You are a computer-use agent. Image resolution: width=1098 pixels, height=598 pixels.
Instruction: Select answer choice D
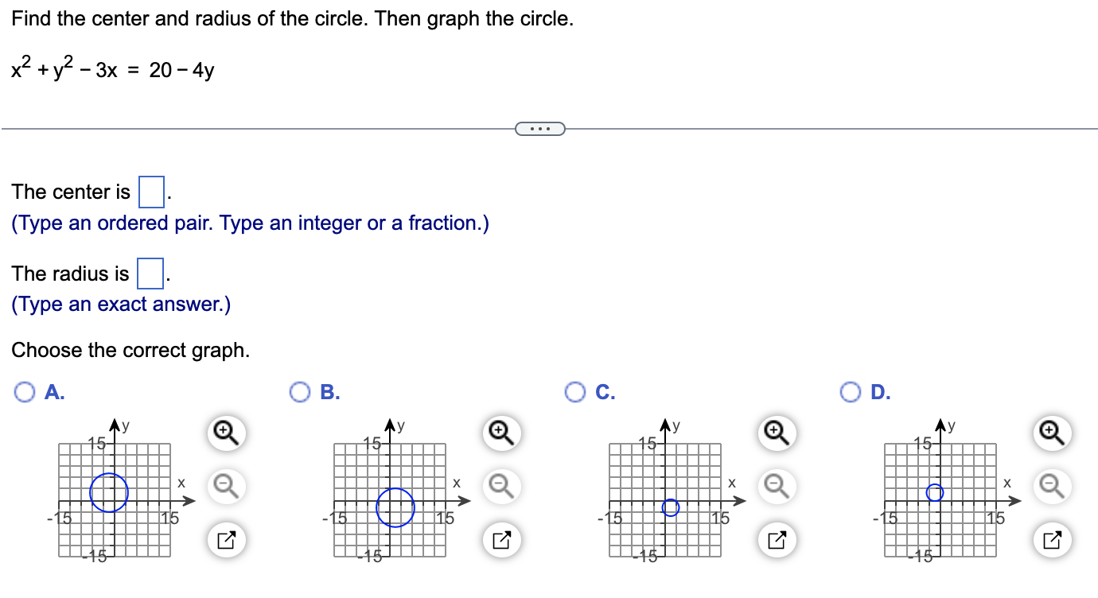850,391
